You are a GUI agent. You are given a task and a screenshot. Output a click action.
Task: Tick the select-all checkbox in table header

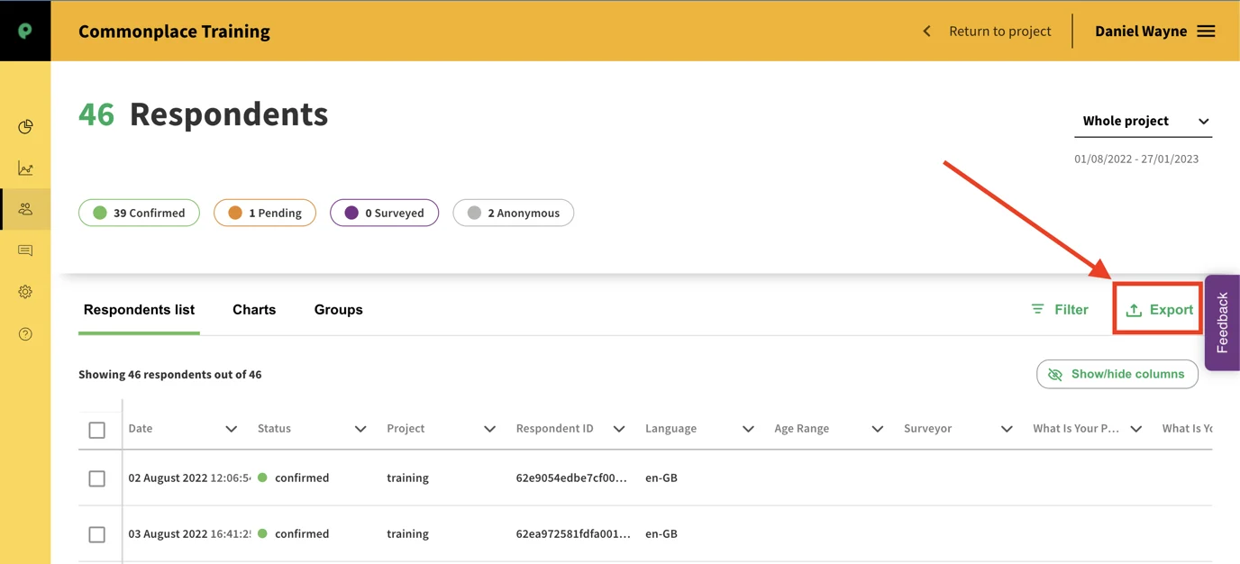tap(97, 430)
